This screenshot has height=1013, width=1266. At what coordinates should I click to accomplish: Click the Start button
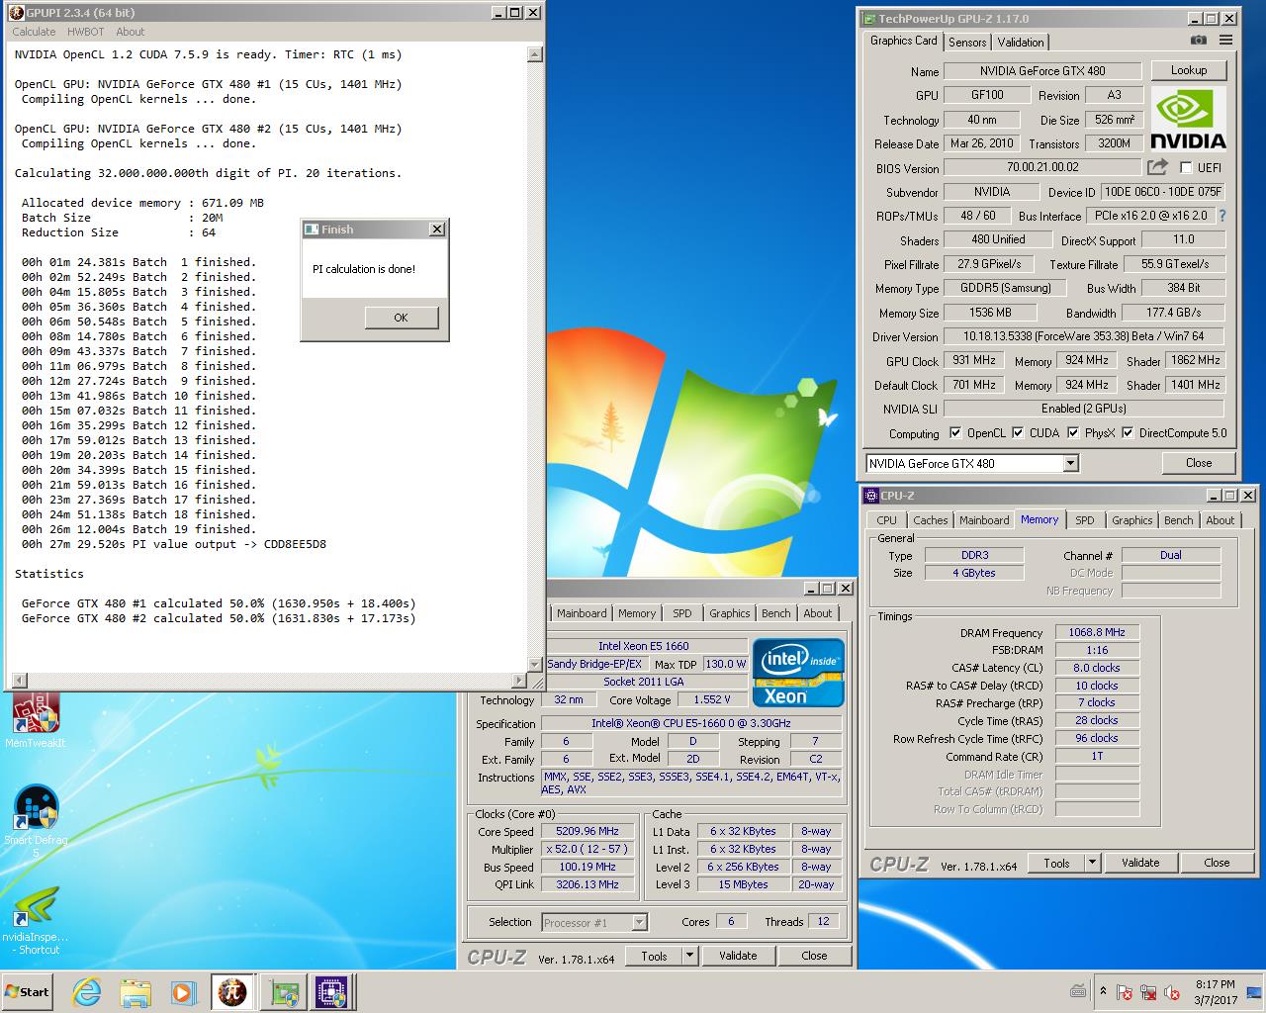[x=28, y=992]
